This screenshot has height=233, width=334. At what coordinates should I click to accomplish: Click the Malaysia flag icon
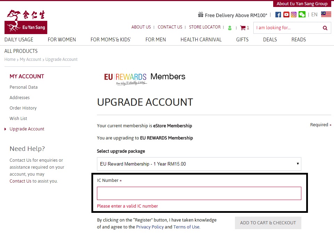coord(326,15)
